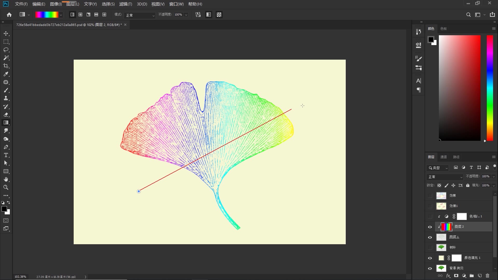Select the Move tool
Screen dimensions: 498x280
6,34
